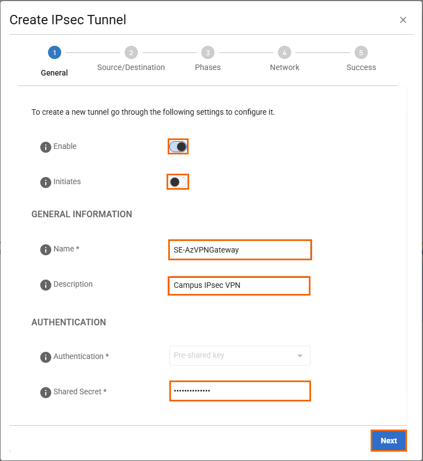This screenshot has width=423, height=461.
Task: Close the Create IPsec Tunnel dialog
Action: tap(403, 20)
